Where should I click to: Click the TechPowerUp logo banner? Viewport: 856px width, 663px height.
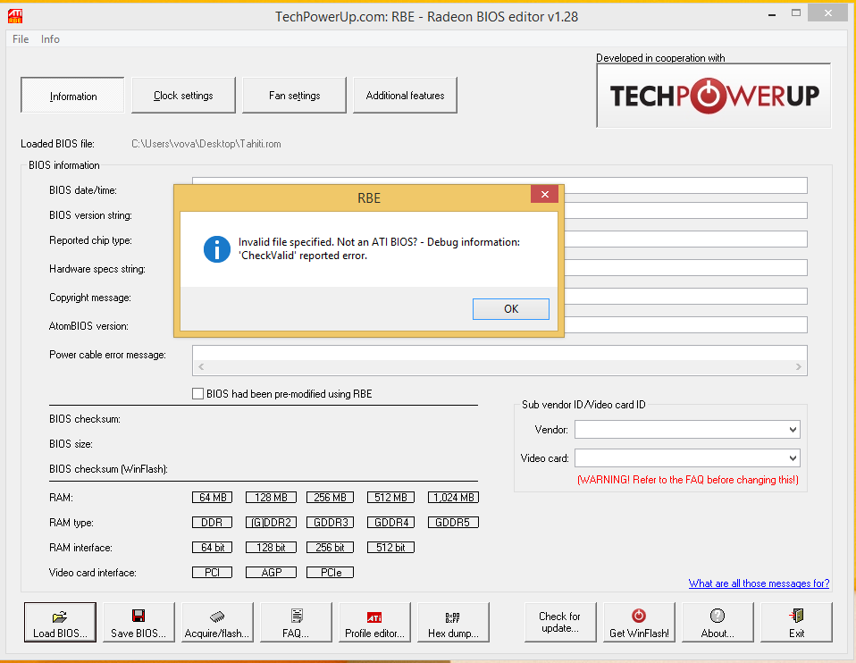714,96
